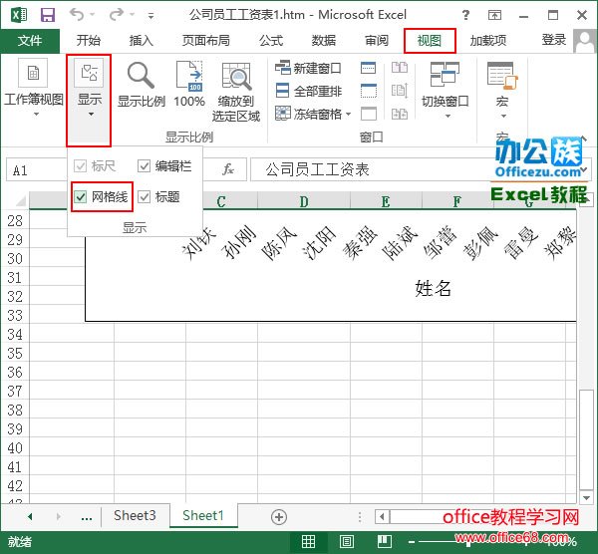
Task: Click the Undo arrow icon
Action: pos(78,14)
